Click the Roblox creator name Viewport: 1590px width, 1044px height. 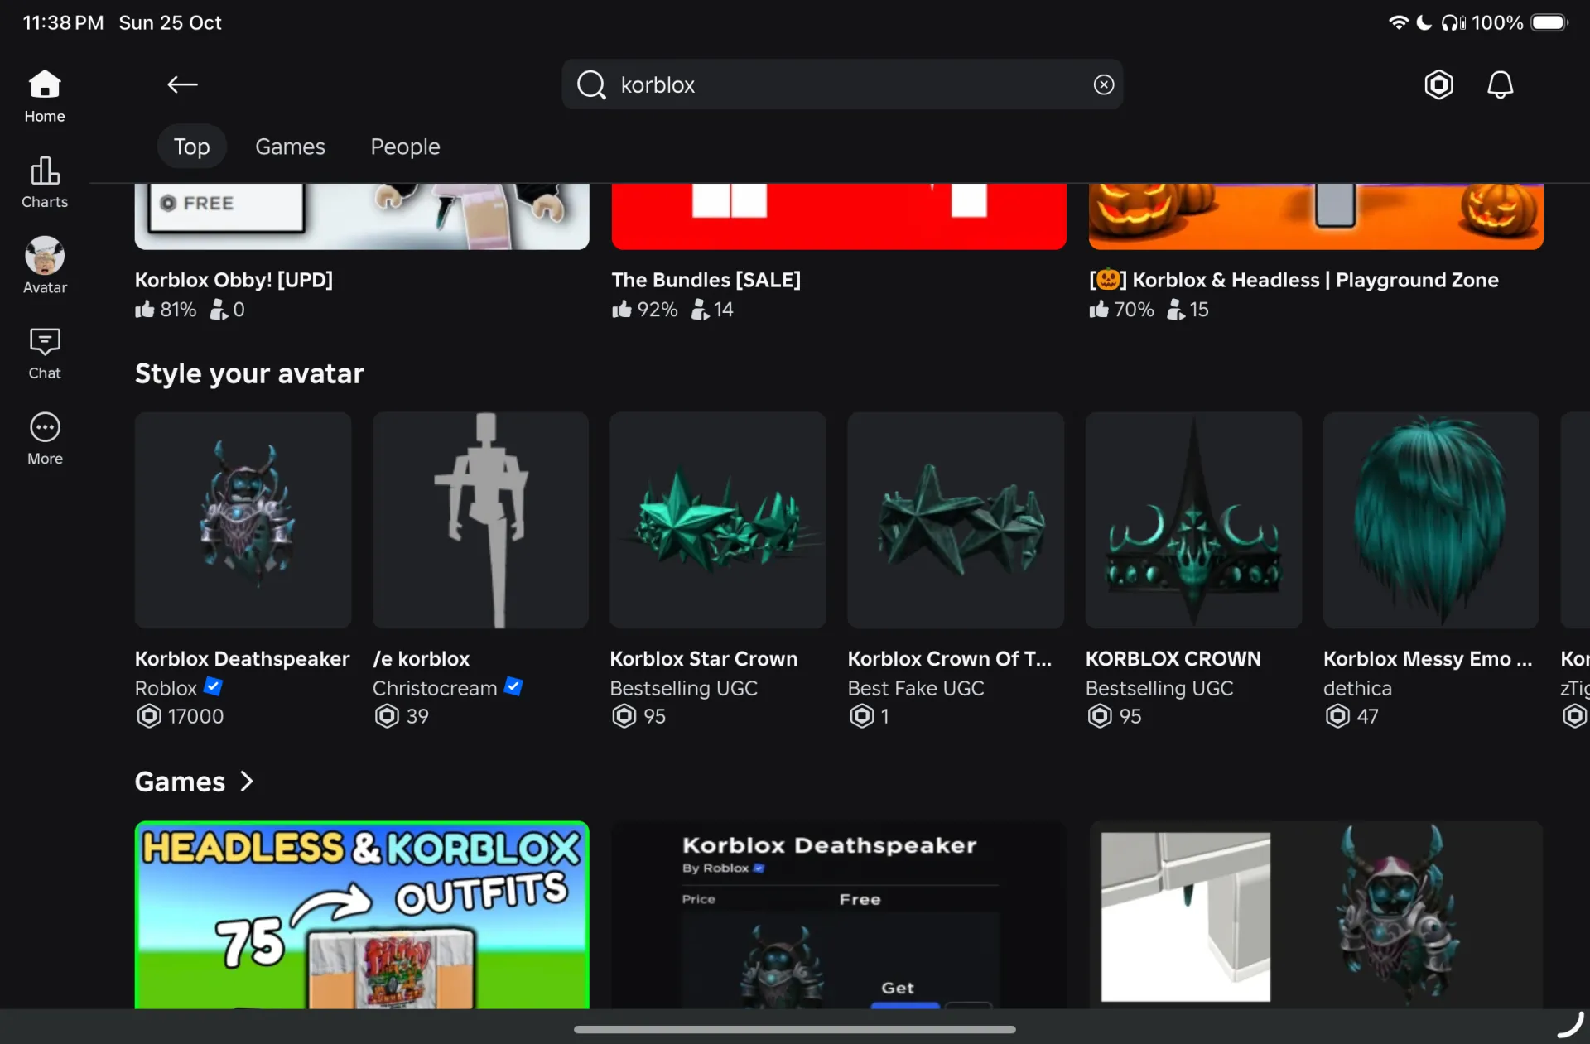coord(166,688)
